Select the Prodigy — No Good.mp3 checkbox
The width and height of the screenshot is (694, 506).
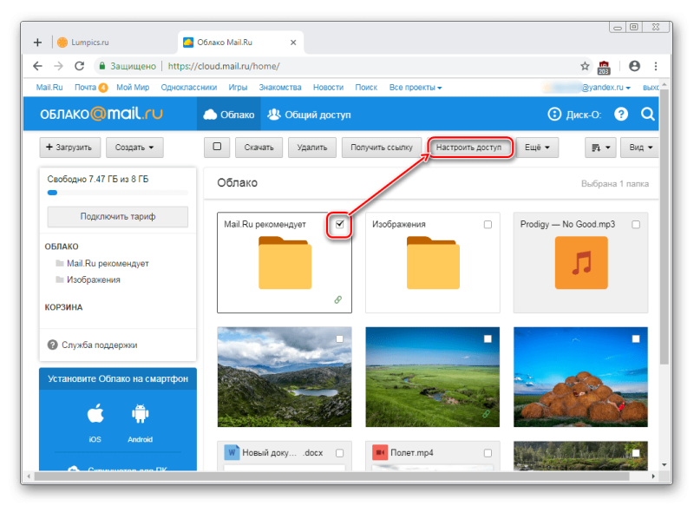(x=636, y=225)
